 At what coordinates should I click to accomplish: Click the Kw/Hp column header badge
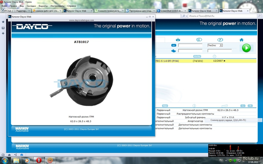(x=197, y=56)
